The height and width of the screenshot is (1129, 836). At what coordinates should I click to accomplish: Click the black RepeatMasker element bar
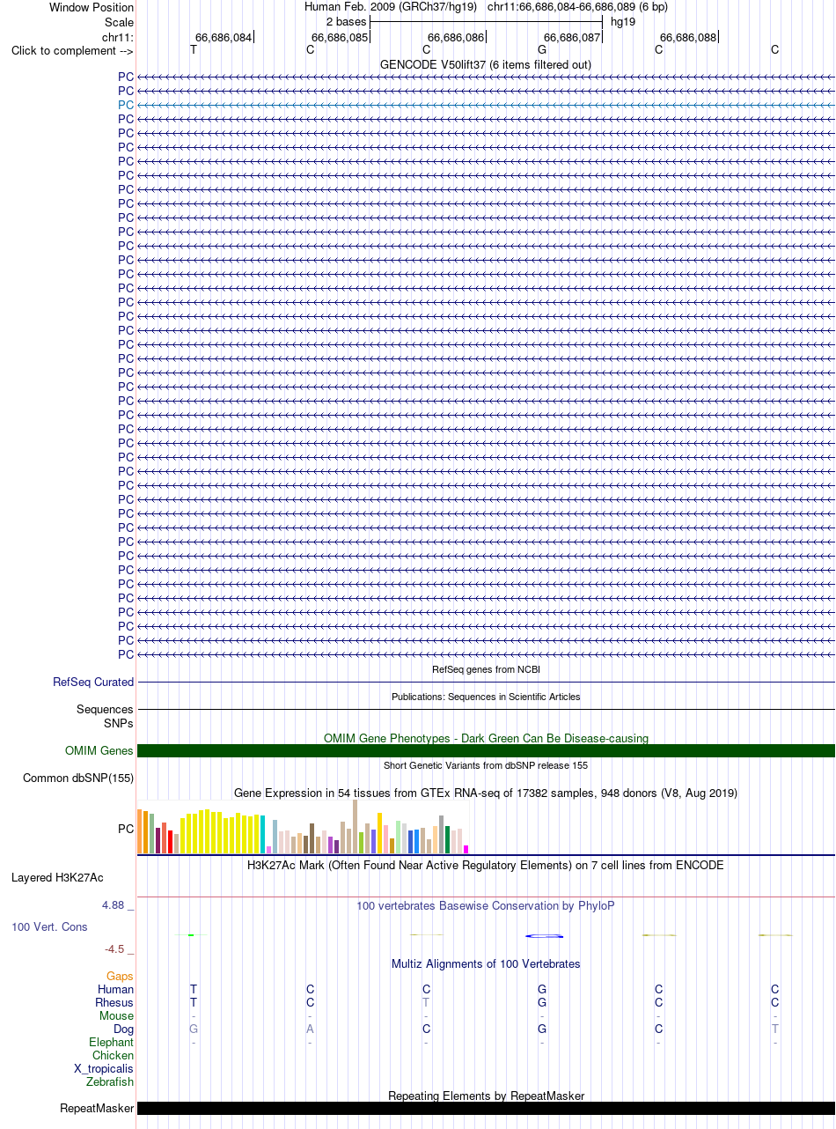[486, 1109]
